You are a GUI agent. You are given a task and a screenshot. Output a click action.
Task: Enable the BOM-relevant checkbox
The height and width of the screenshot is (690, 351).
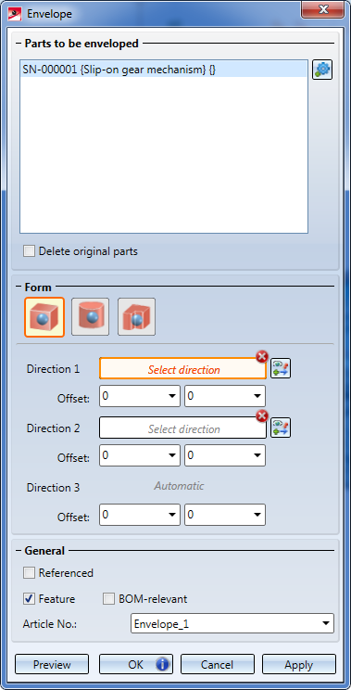coord(108,599)
